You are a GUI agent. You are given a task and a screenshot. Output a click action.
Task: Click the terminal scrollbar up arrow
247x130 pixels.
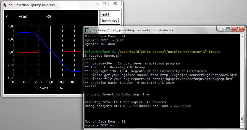coord(243,36)
